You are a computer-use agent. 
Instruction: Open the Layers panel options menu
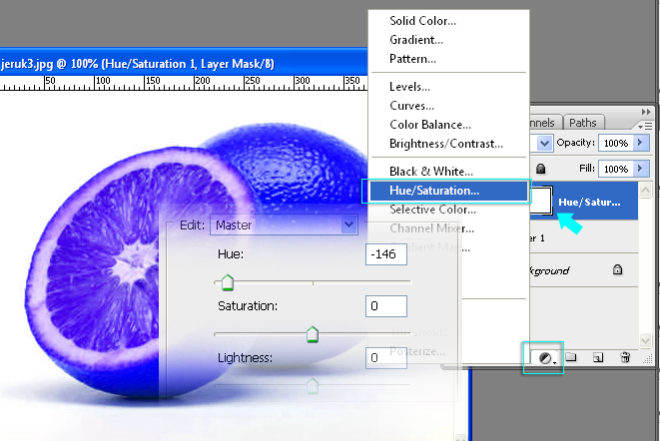click(645, 126)
